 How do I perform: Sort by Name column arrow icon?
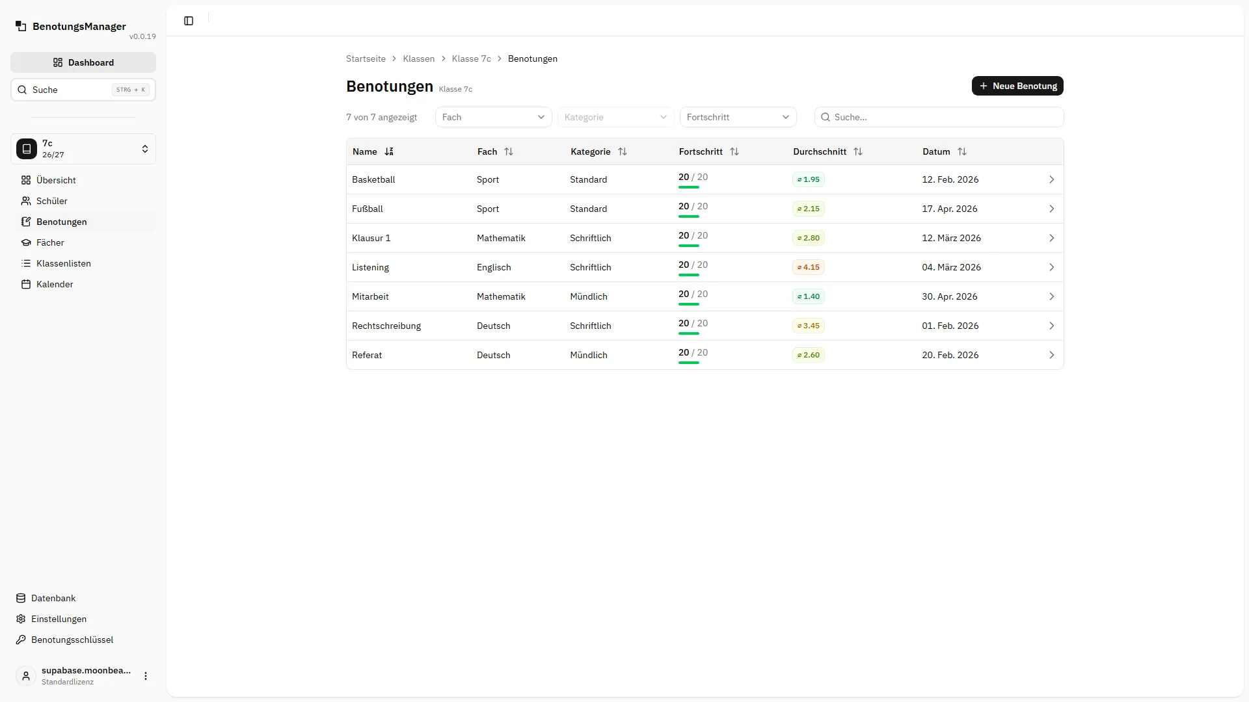[x=389, y=151]
